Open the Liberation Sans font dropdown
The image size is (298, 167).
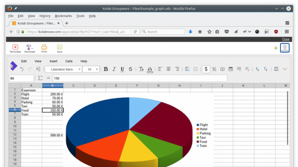pyautogui.click(x=63, y=70)
